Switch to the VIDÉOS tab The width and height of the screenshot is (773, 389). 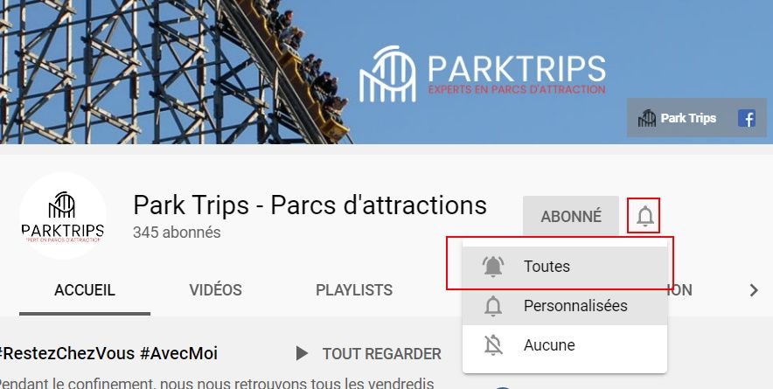tap(215, 290)
